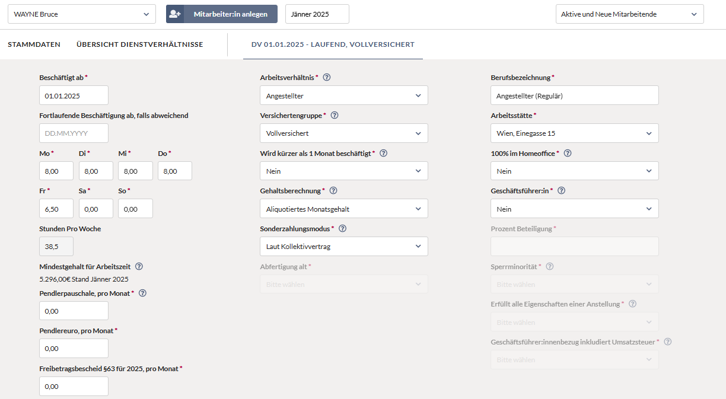This screenshot has width=726, height=399.
Task: Select the DV 01.01.2025 - LAUFEND, VOLLVERSICHERT tab
Action: pyautogui.click(x=333, y=44)
